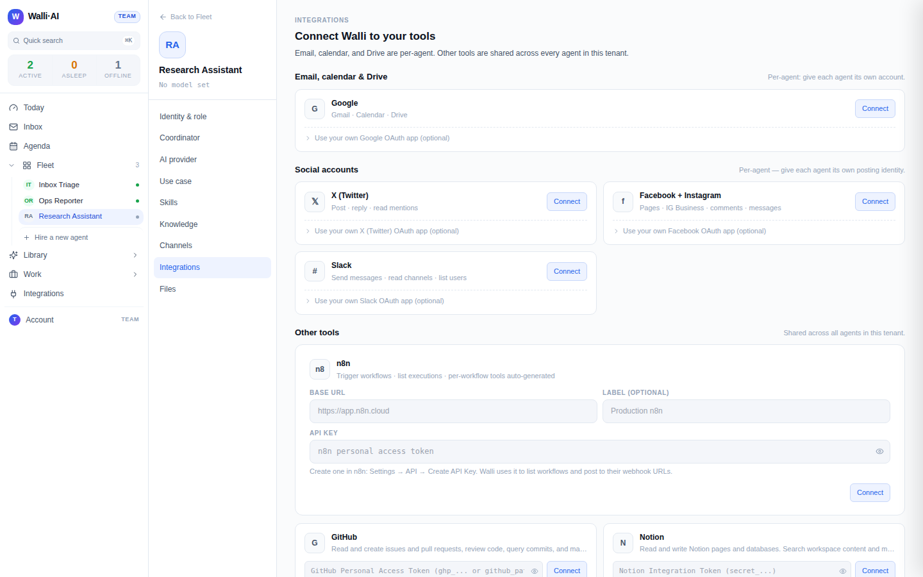Select the Ops Reporter agent
The width and height of the screenshot is (923, 577).
pos(81,201)
